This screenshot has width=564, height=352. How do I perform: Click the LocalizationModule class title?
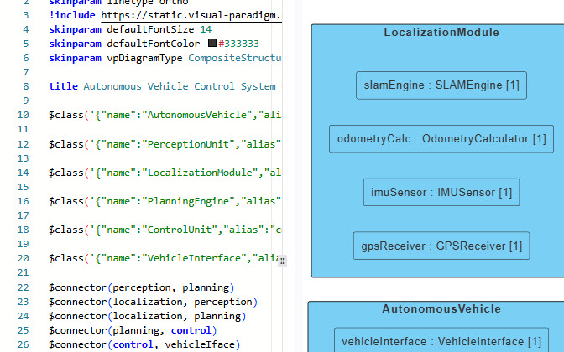pyautogui.click(x=441, y=33)
